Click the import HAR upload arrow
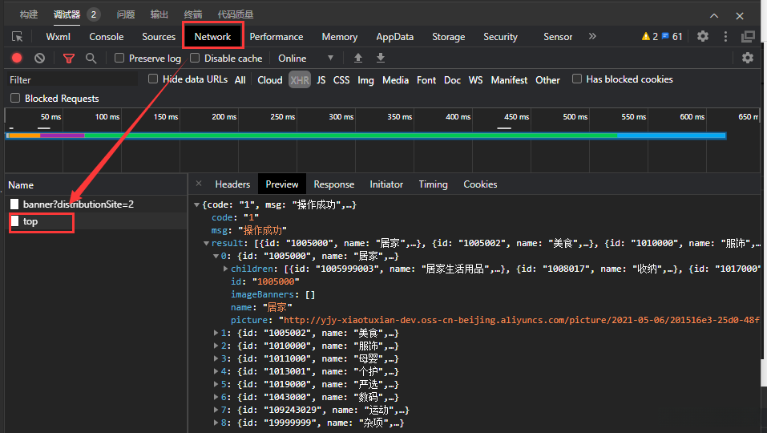 click(358, 58)
